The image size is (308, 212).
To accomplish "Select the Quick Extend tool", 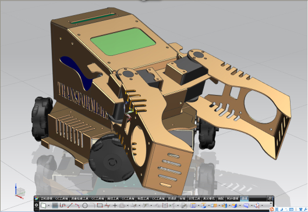I will [x=146, y=206].
